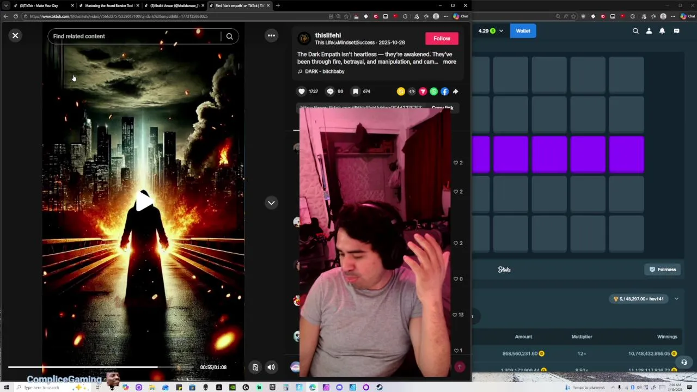Image resolution: width=697 pixels, height=392 pixels.
Task: Click the 12× multiplier cell
Action: pyautogui.click(x=582, y=354)
